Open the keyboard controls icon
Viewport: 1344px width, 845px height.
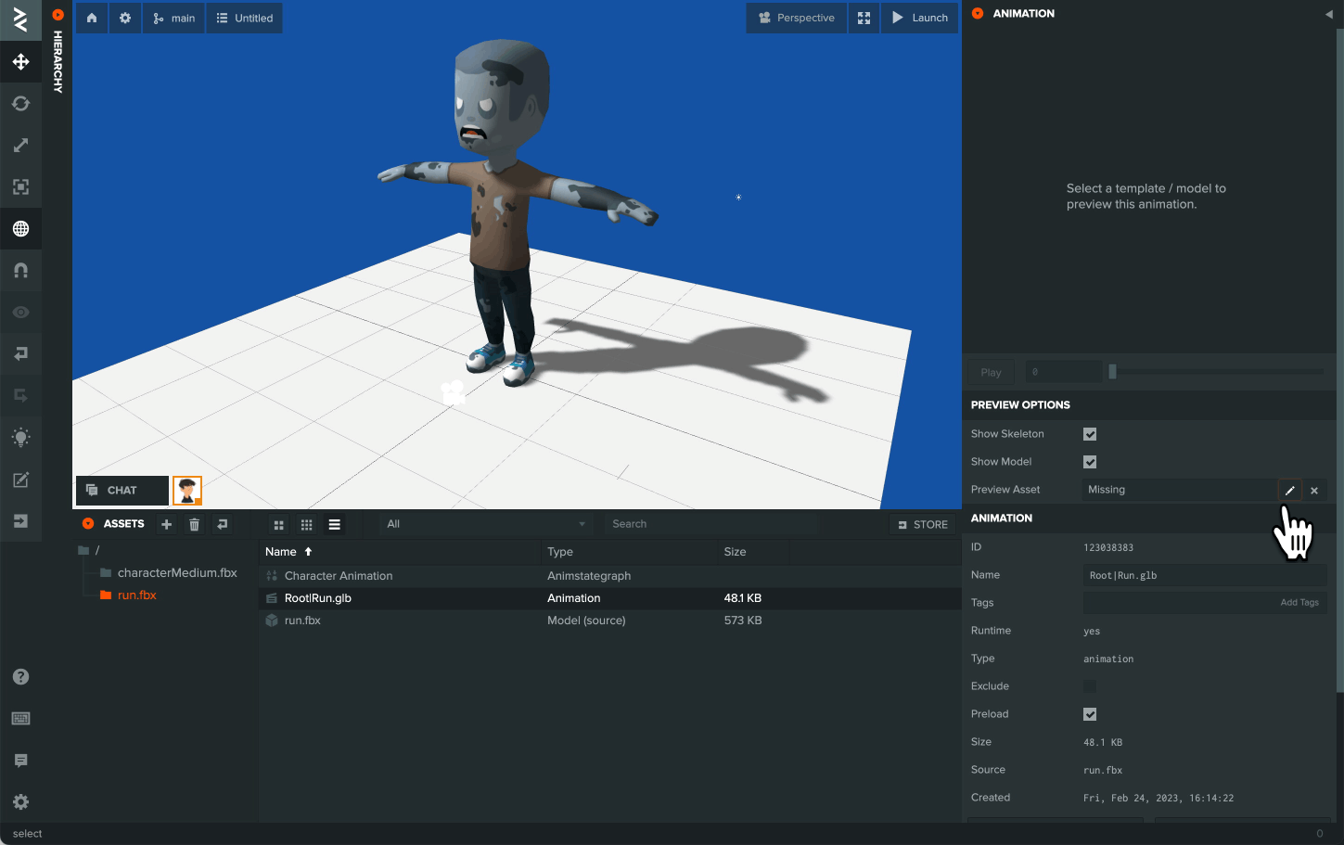20,719
